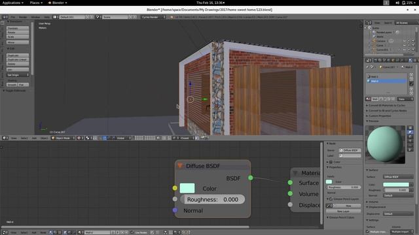Click the Color swatch in Surface panel
Screen dimensions: 419x235
pyautogui.click(x=396, y=184)
